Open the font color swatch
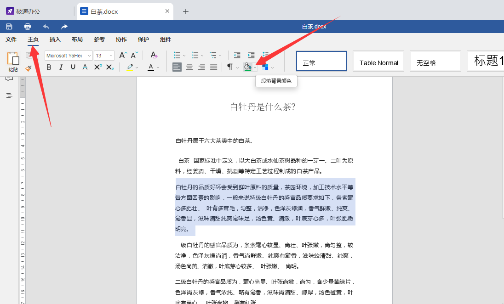504x304 pixels. click(x=151, y=67)
